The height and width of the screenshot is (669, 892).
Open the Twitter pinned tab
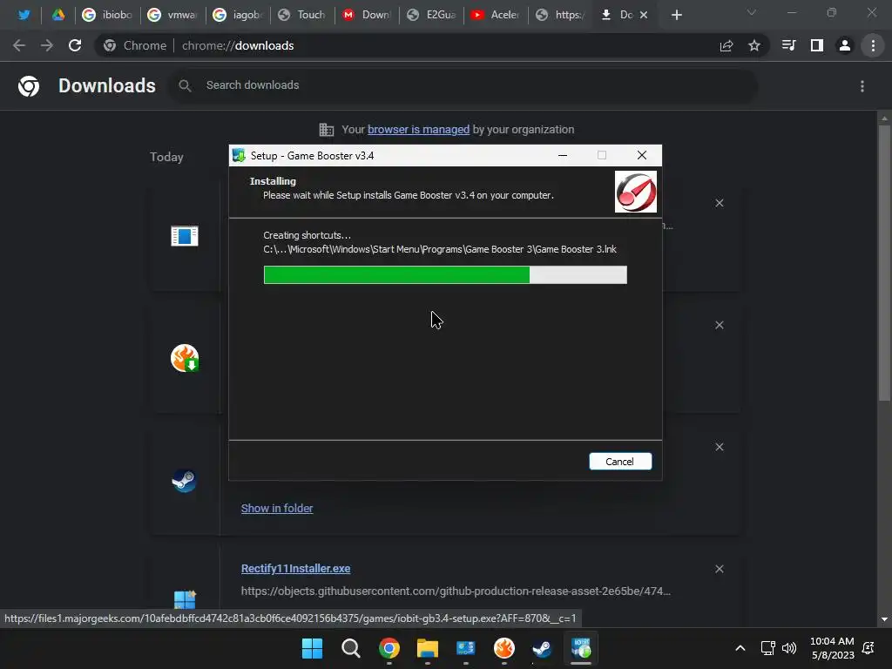24,15
